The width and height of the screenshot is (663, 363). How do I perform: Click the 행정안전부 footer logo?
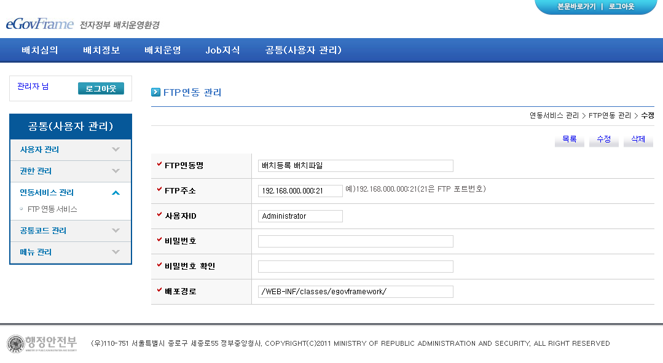tap(42, 343)
